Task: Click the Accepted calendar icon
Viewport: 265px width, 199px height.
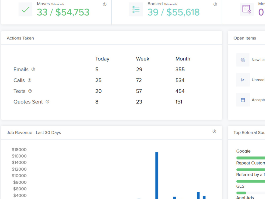Action: pyautogui.click(x=243, y=100)
